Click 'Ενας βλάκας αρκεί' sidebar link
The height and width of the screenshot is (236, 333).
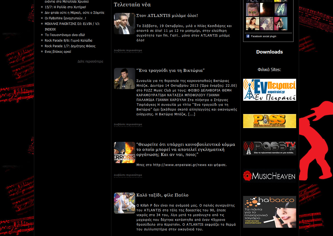click(x=58, y=52)
